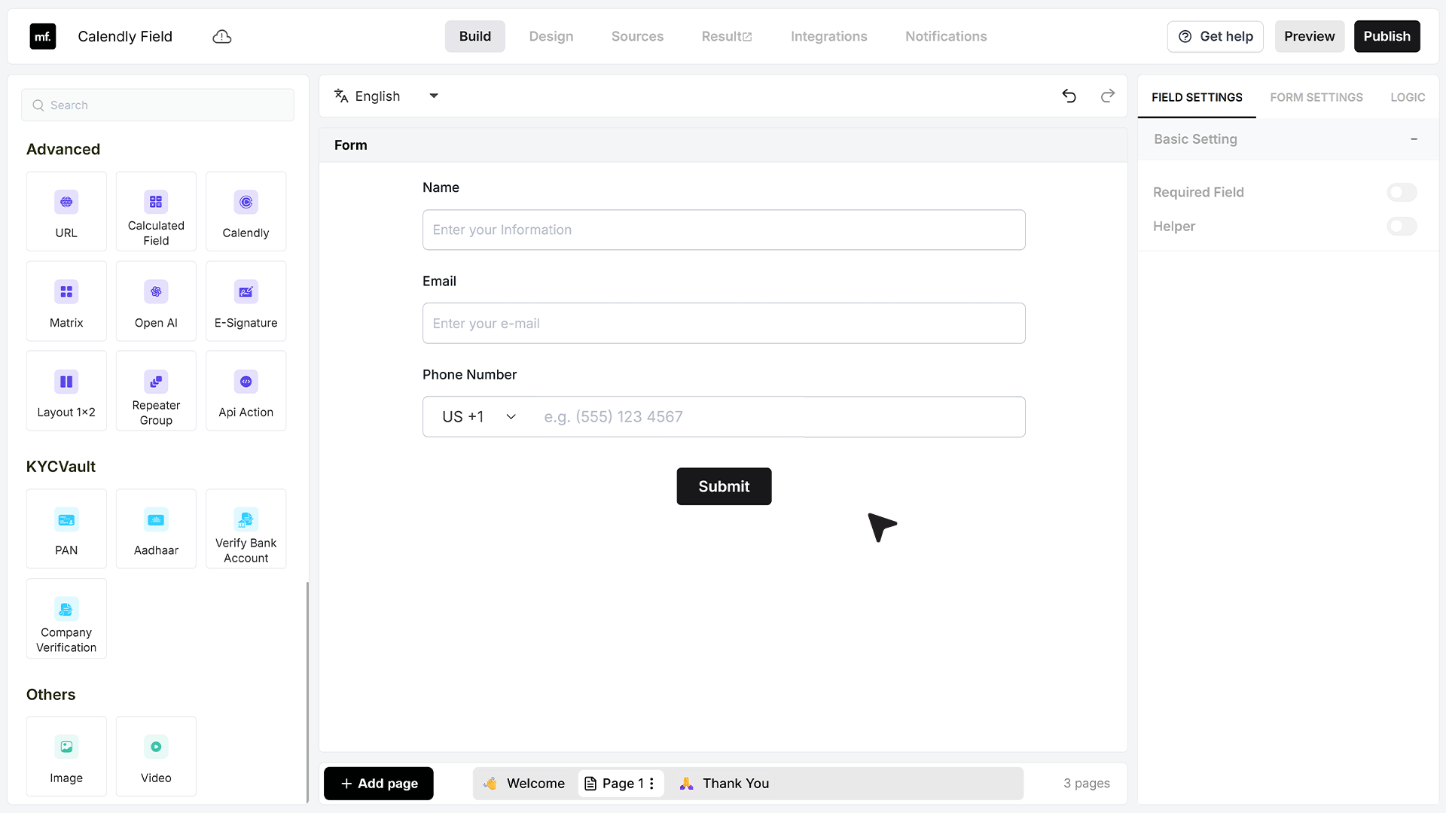Switch to the Design tab
This screenshot has height=813, width=1446.
click(x=551, y=36)
